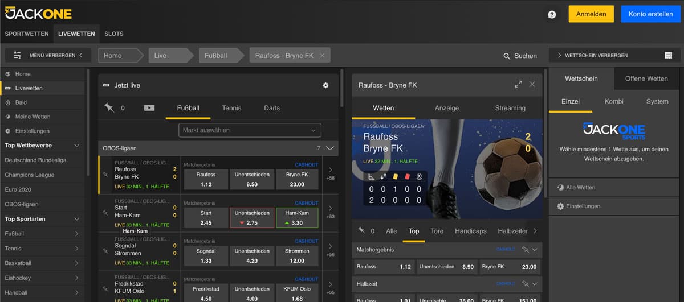Viewport: 684px width, 302px height.
Task: Click the Anmelden button
Action: [591, 14]
